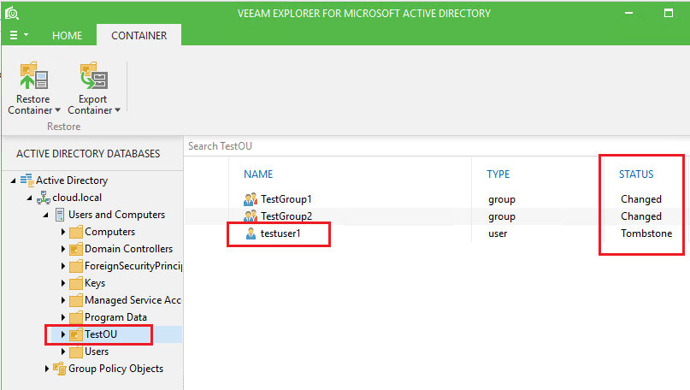Viewport: 690px width, 390px height.
Task: Collapse the Users and Computers node
Action: tap(46, 215)
